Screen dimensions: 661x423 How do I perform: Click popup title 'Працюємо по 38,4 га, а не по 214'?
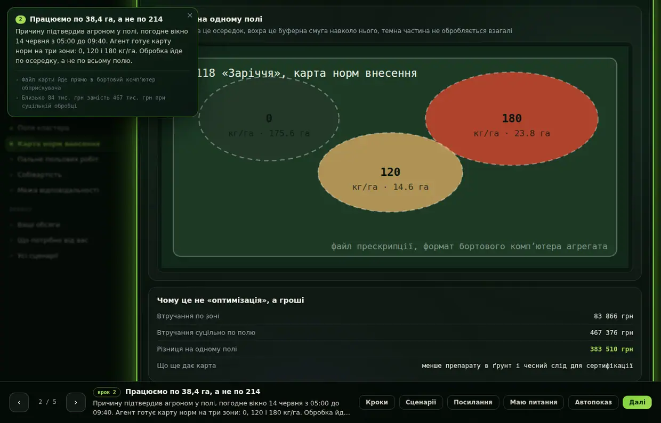coord(96,20)
